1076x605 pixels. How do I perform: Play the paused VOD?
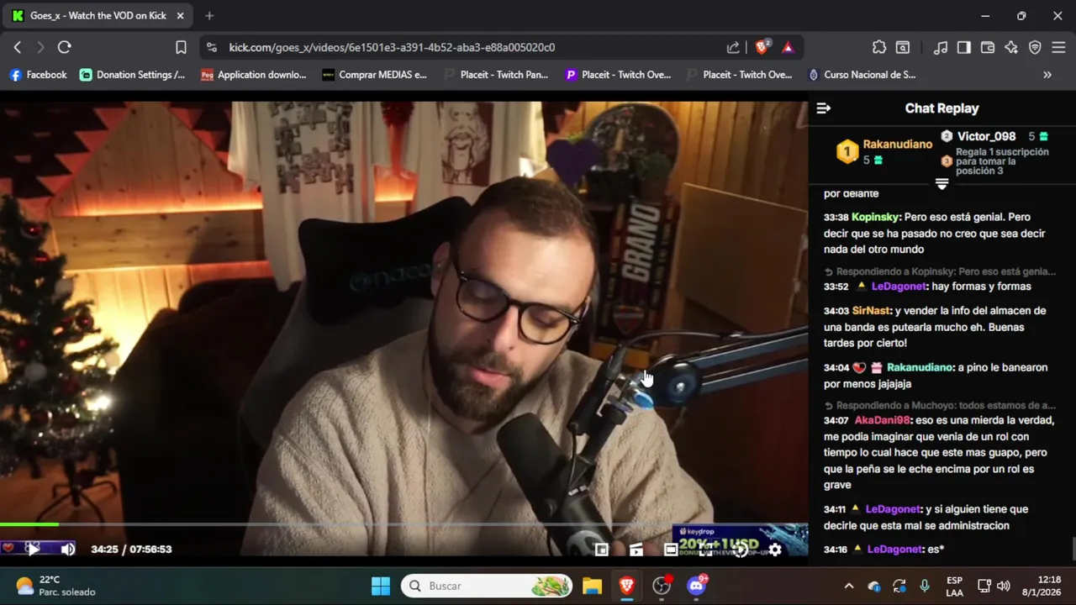32,549
